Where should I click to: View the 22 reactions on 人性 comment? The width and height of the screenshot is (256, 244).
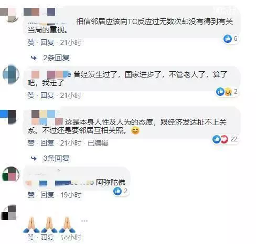coord(225,139)
